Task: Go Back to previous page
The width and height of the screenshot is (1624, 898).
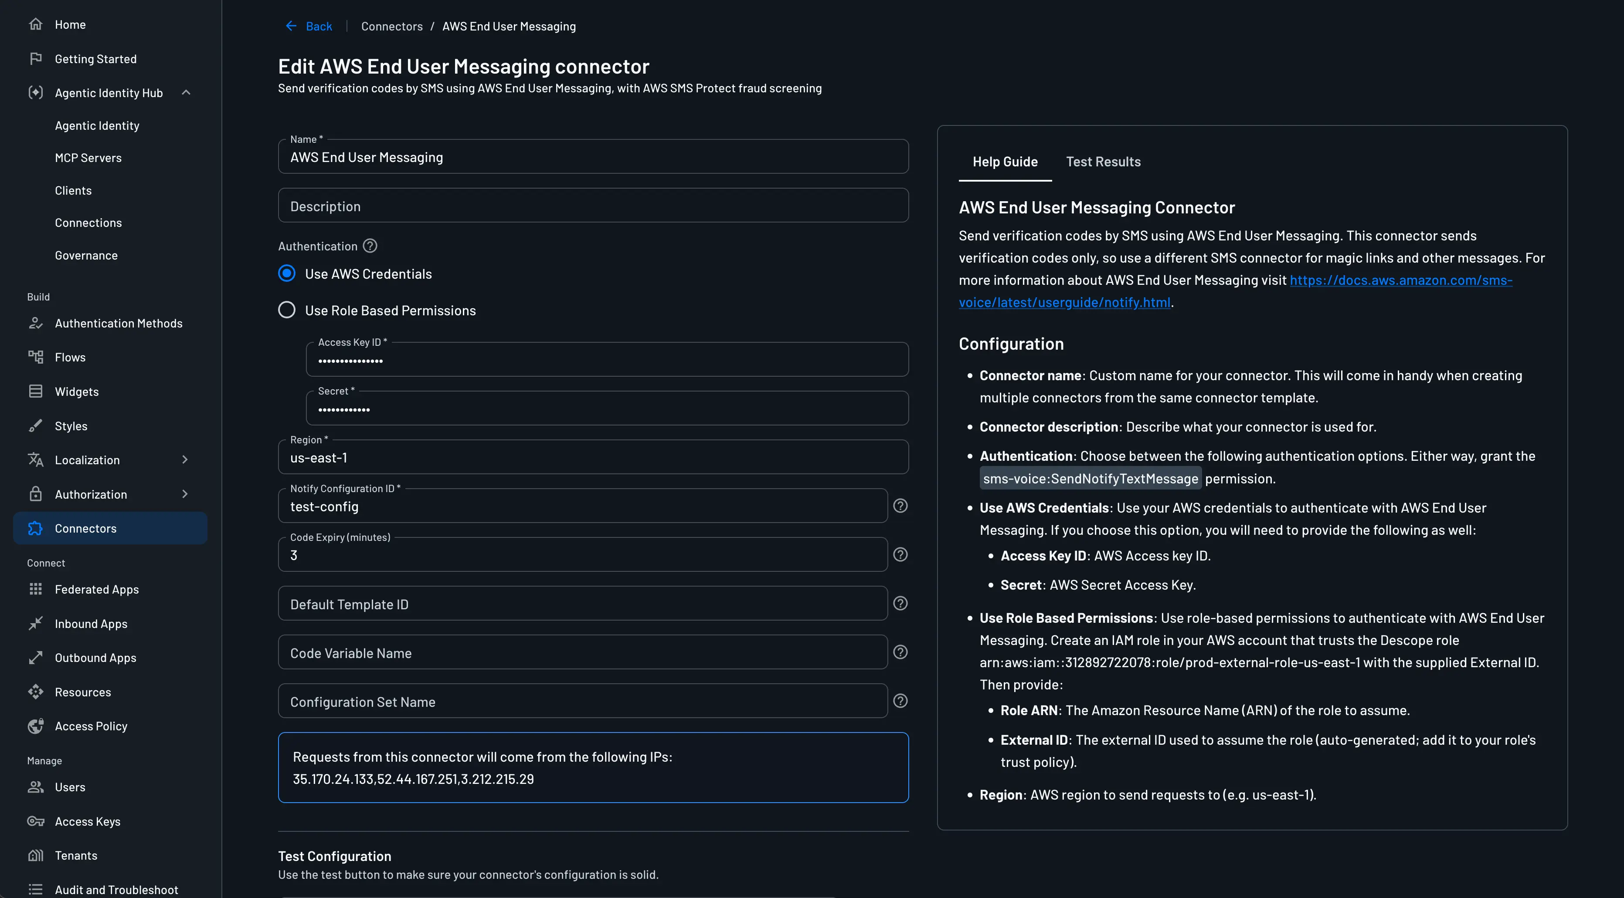Action: pyautogui.click(x=309, y=26)
